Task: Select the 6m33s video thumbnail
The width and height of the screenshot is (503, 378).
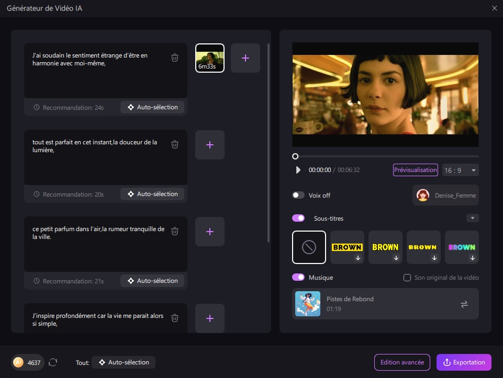Action: [210, 58]
